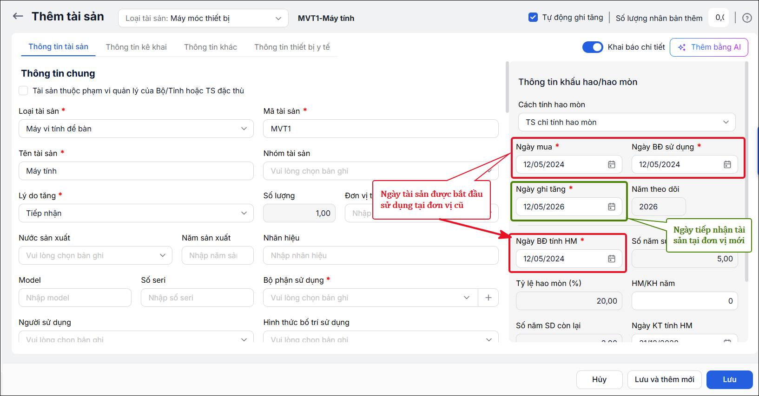
Task: Click Số seri input field
Action: [197, 298]
